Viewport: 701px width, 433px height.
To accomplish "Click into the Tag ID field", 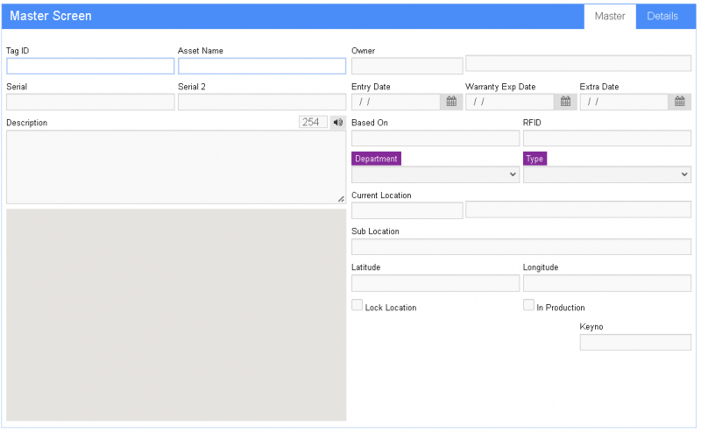I will pos(90,66).
